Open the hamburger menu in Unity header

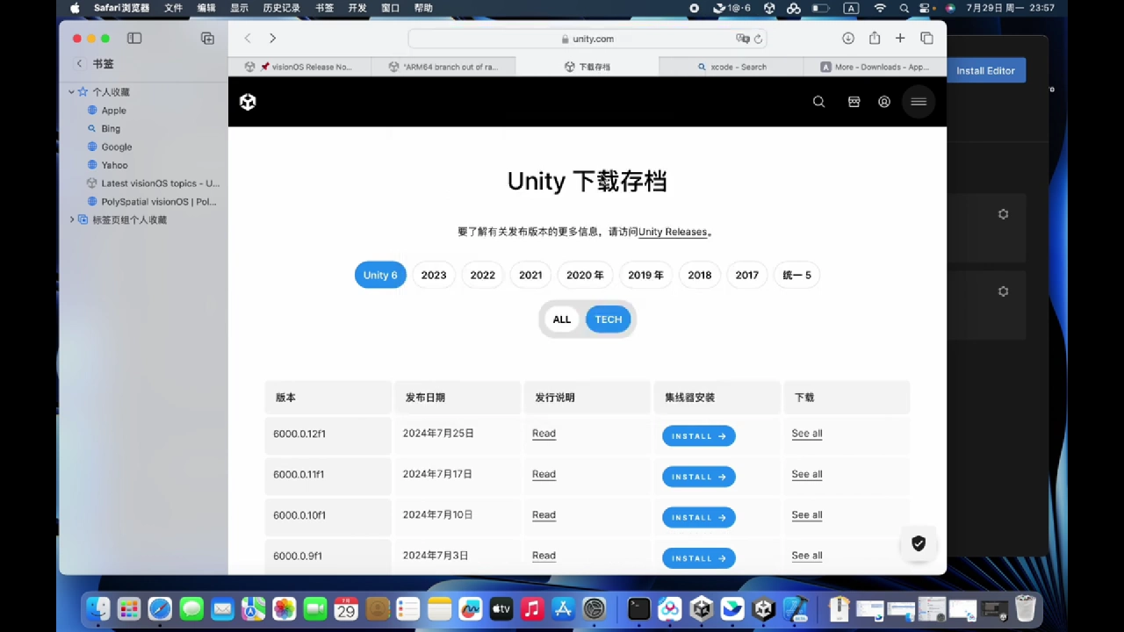919,102
